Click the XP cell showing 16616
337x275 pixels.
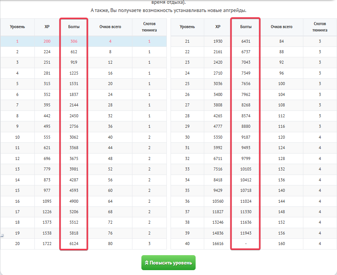pos(218,244)
